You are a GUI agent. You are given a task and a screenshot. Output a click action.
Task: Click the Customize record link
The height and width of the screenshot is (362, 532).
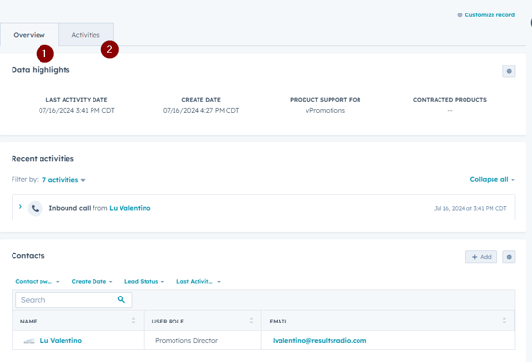[x=490, y=15]
